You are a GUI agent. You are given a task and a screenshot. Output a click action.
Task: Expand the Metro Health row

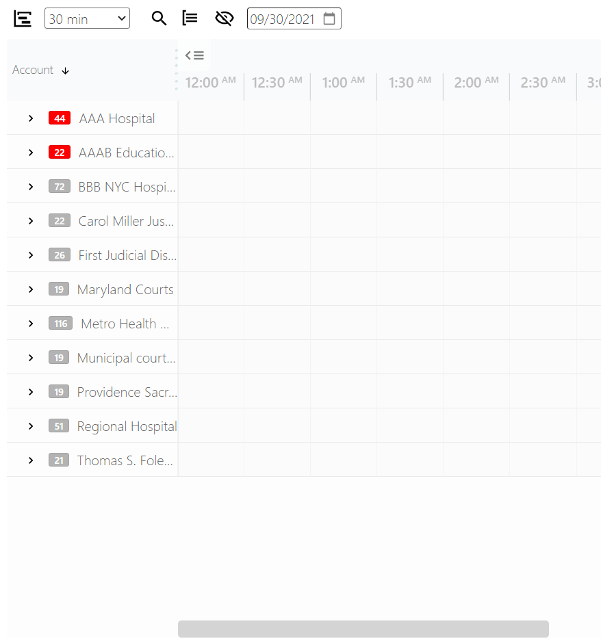pyautogui.click(x=31, y=324)
